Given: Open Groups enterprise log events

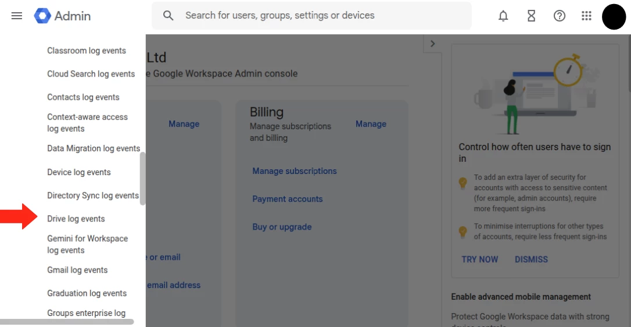Looking at the screenshot, I should pyautogui.click(x=86, y=313).
